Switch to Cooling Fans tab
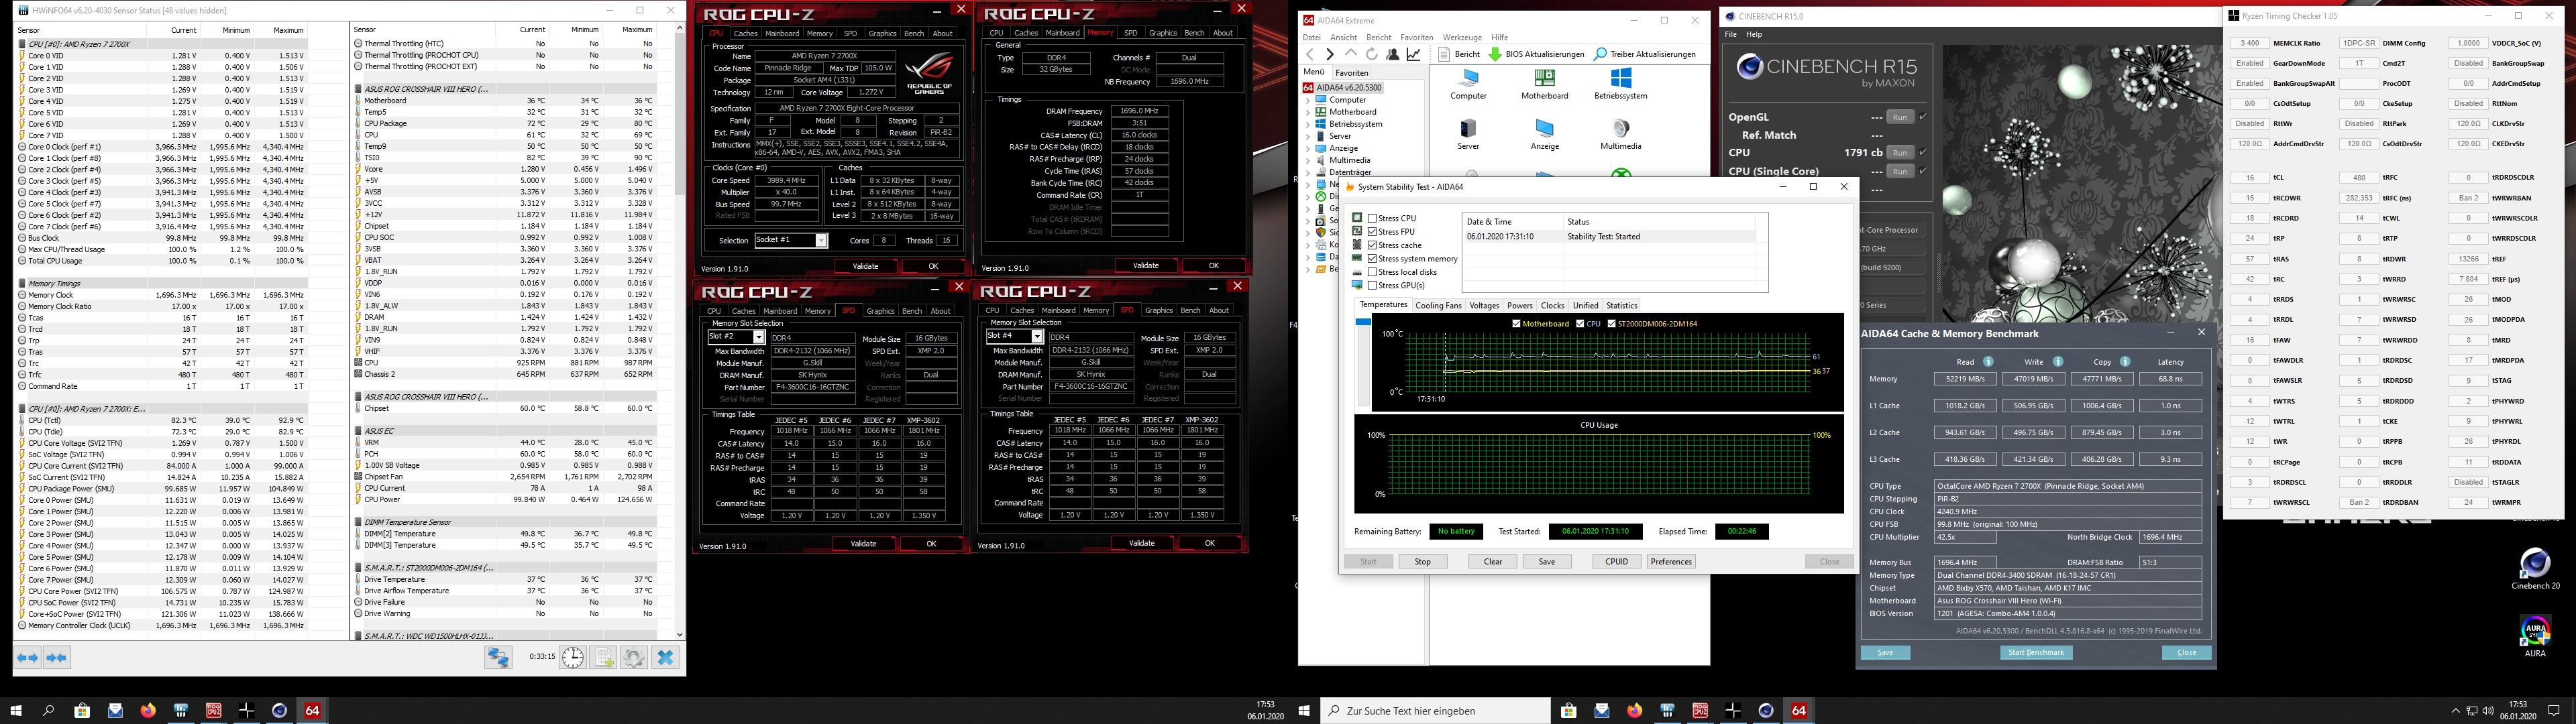Viewport: 2576px width, 724px height. coord(1438,306)
